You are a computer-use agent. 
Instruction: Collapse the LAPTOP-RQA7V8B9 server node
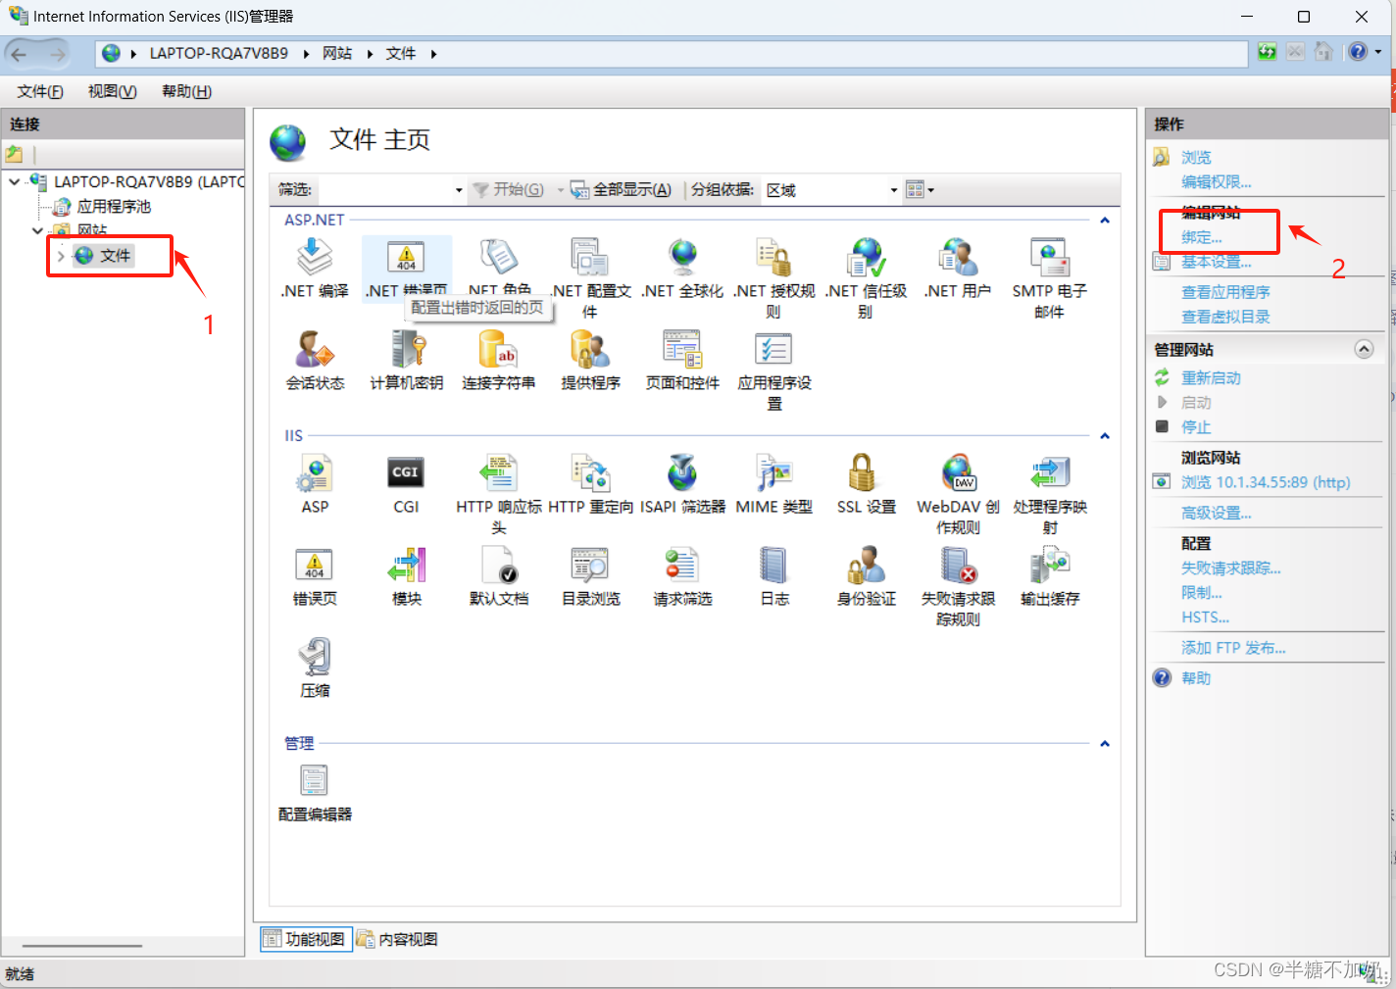14,181
